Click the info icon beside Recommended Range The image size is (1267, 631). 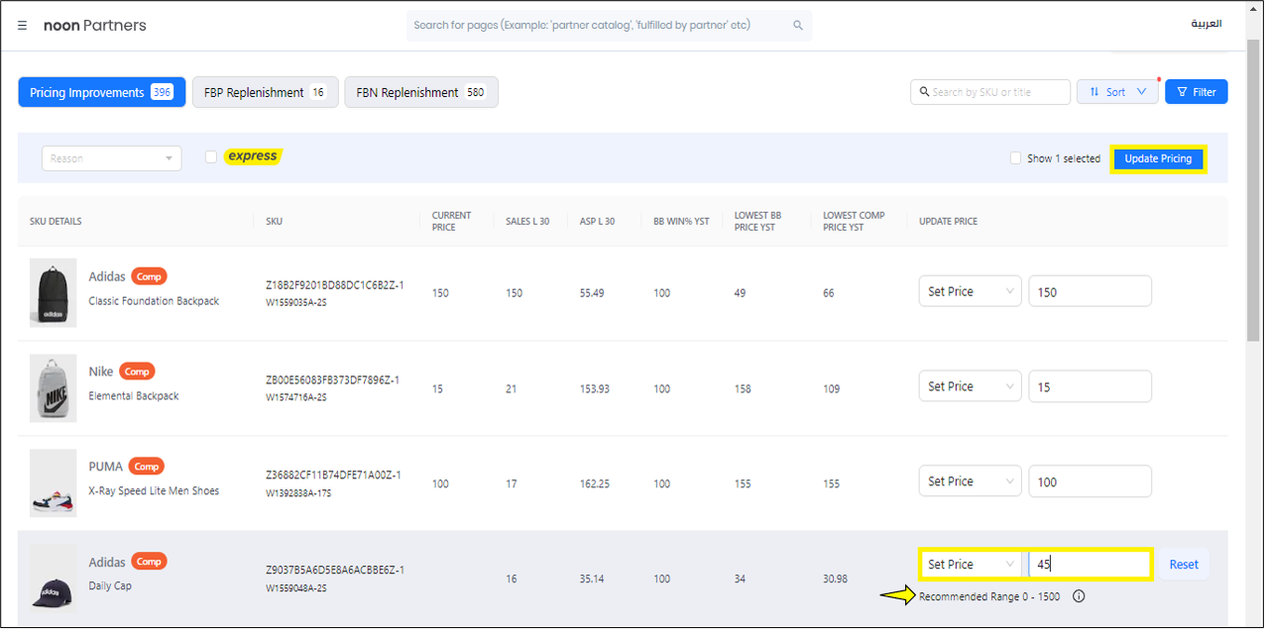coord(1079,596)
